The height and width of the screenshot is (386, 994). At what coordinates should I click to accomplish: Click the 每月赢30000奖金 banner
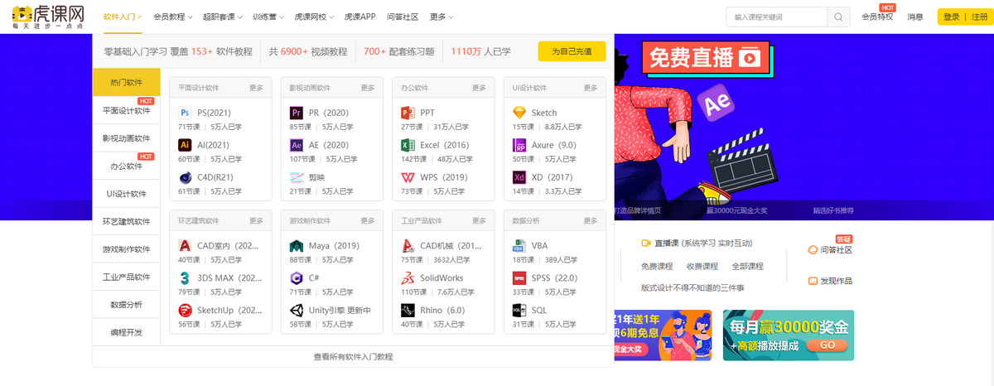pos(788,335)
